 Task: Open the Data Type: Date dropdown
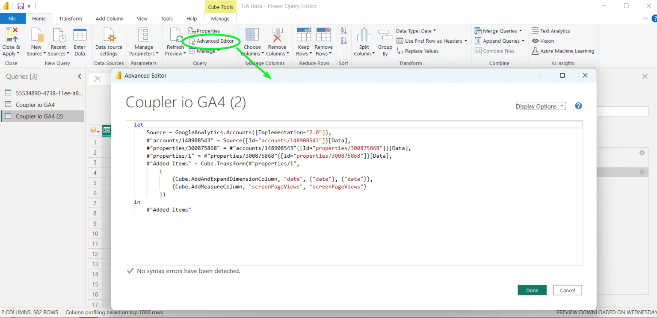coord(416,30)
